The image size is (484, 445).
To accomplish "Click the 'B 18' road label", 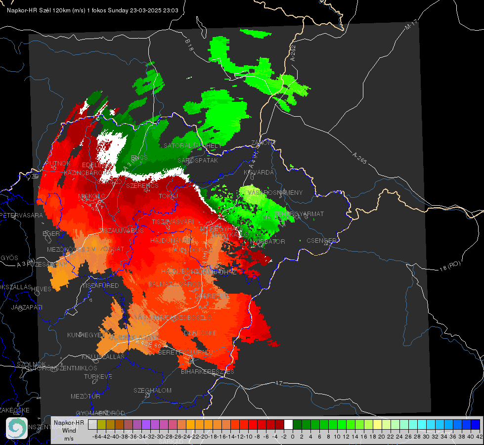I will click(x=189, y=45).
